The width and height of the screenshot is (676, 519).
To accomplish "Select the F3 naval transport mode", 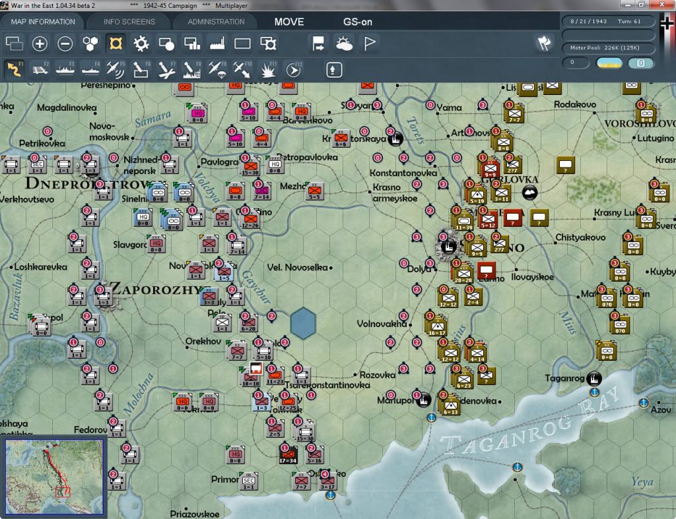I will click(65, 69).
